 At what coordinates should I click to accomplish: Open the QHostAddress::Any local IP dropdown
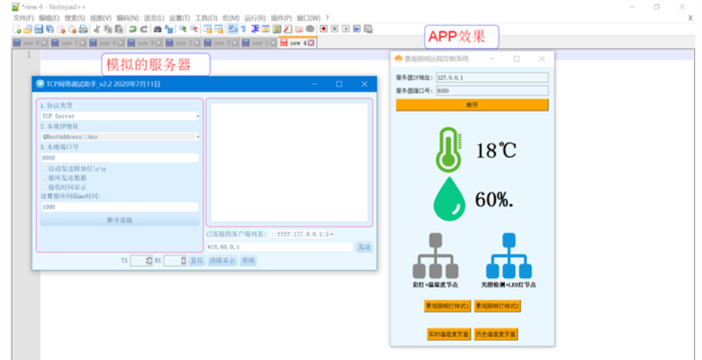click(x=119, y=137)
